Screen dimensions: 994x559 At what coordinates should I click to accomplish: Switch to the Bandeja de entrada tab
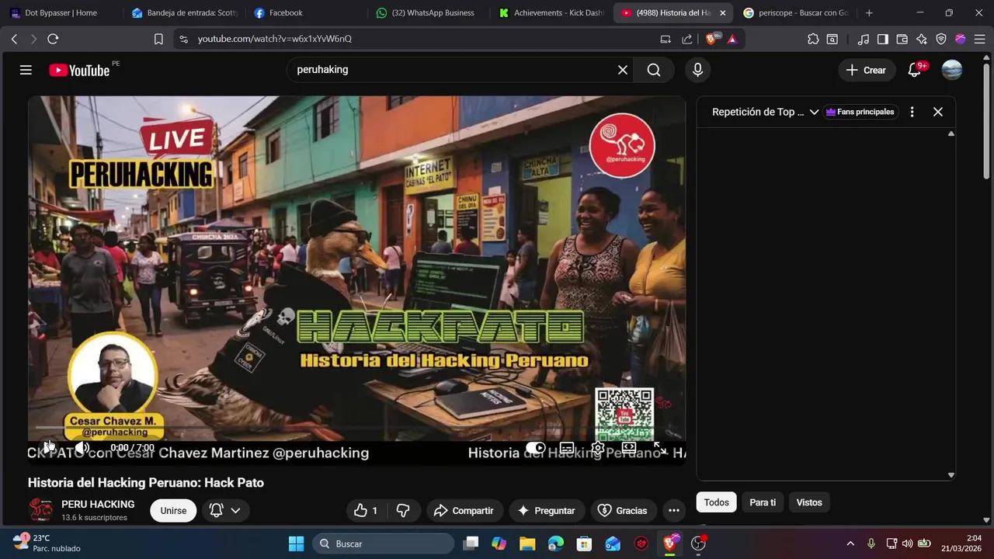click(x=183, y=13)
